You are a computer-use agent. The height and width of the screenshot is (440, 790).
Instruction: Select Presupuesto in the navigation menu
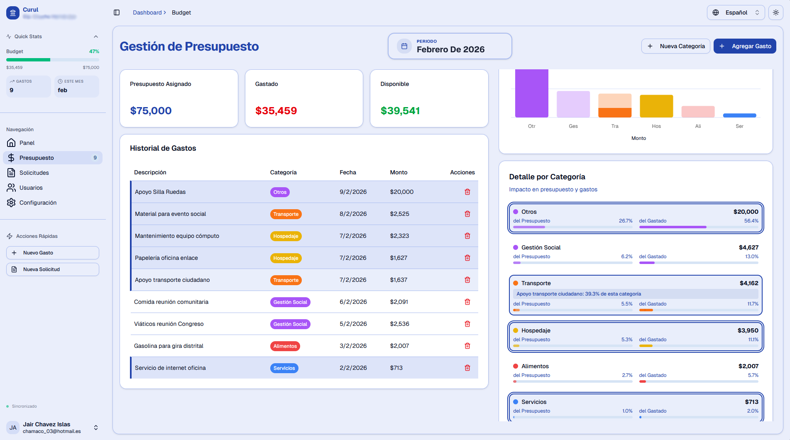(x=37, y=158)
